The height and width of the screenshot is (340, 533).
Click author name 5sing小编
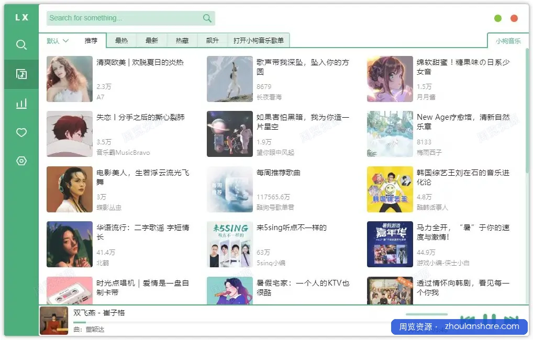click(x=271, y=263)
